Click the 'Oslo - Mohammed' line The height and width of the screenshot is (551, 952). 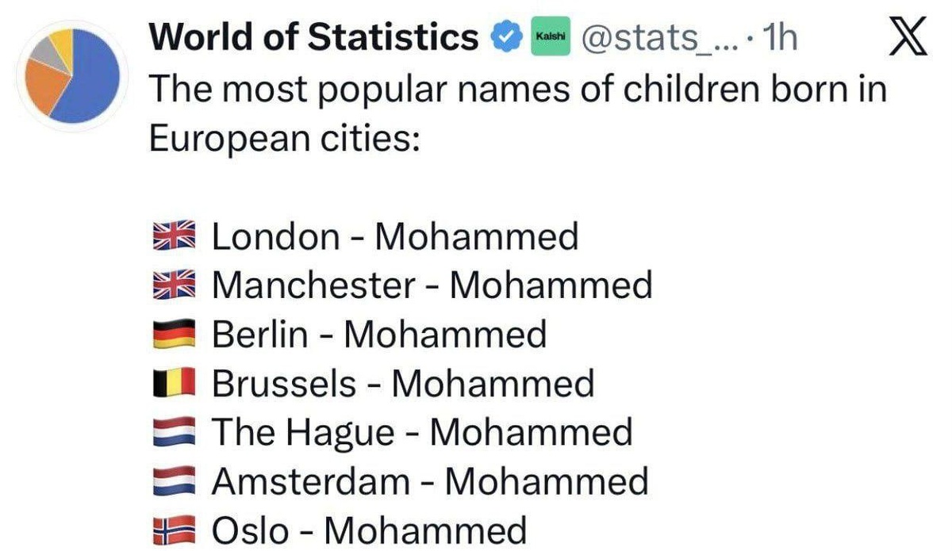[368, 530]
